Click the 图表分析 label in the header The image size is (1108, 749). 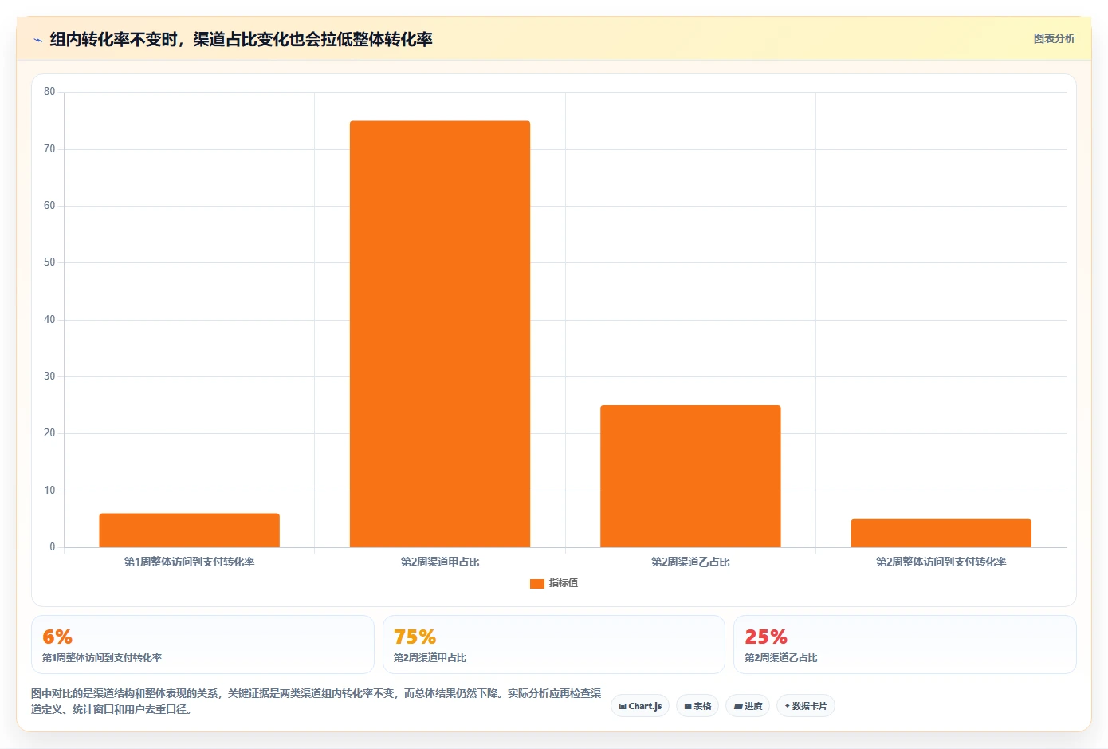(1054, 38)
